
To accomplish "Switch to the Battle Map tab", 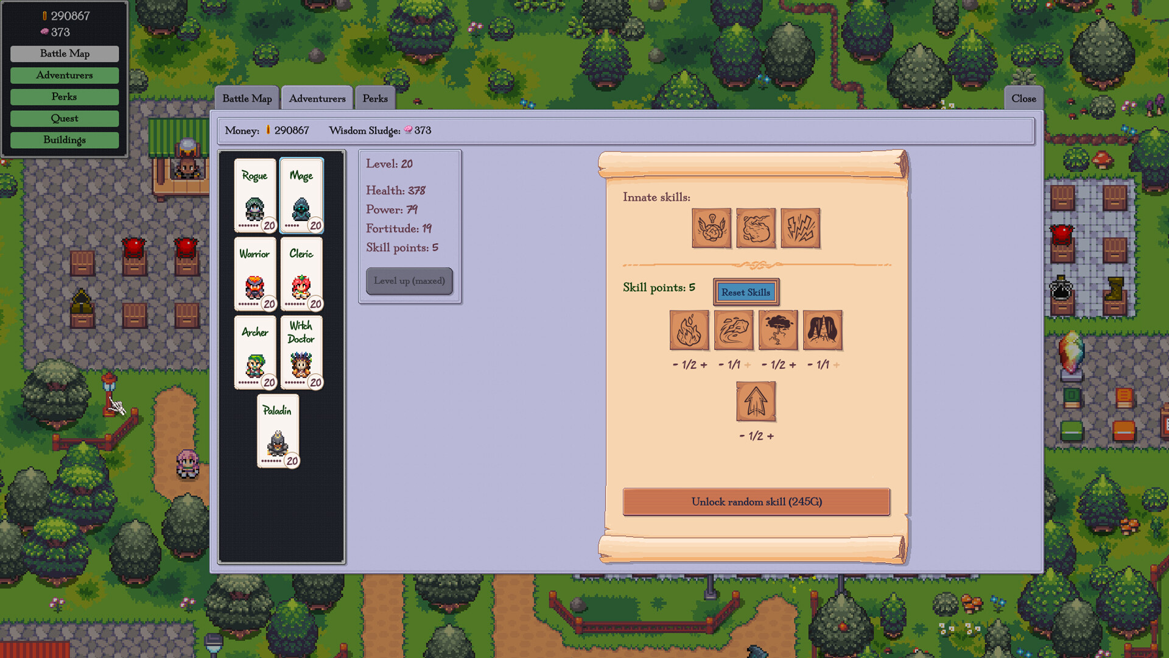I will point(247,99).
